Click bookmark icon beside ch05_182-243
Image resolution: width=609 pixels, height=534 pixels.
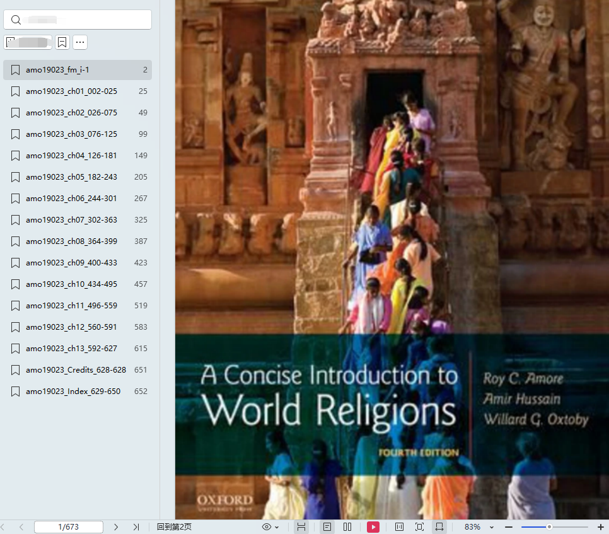(x=15, y=177)
